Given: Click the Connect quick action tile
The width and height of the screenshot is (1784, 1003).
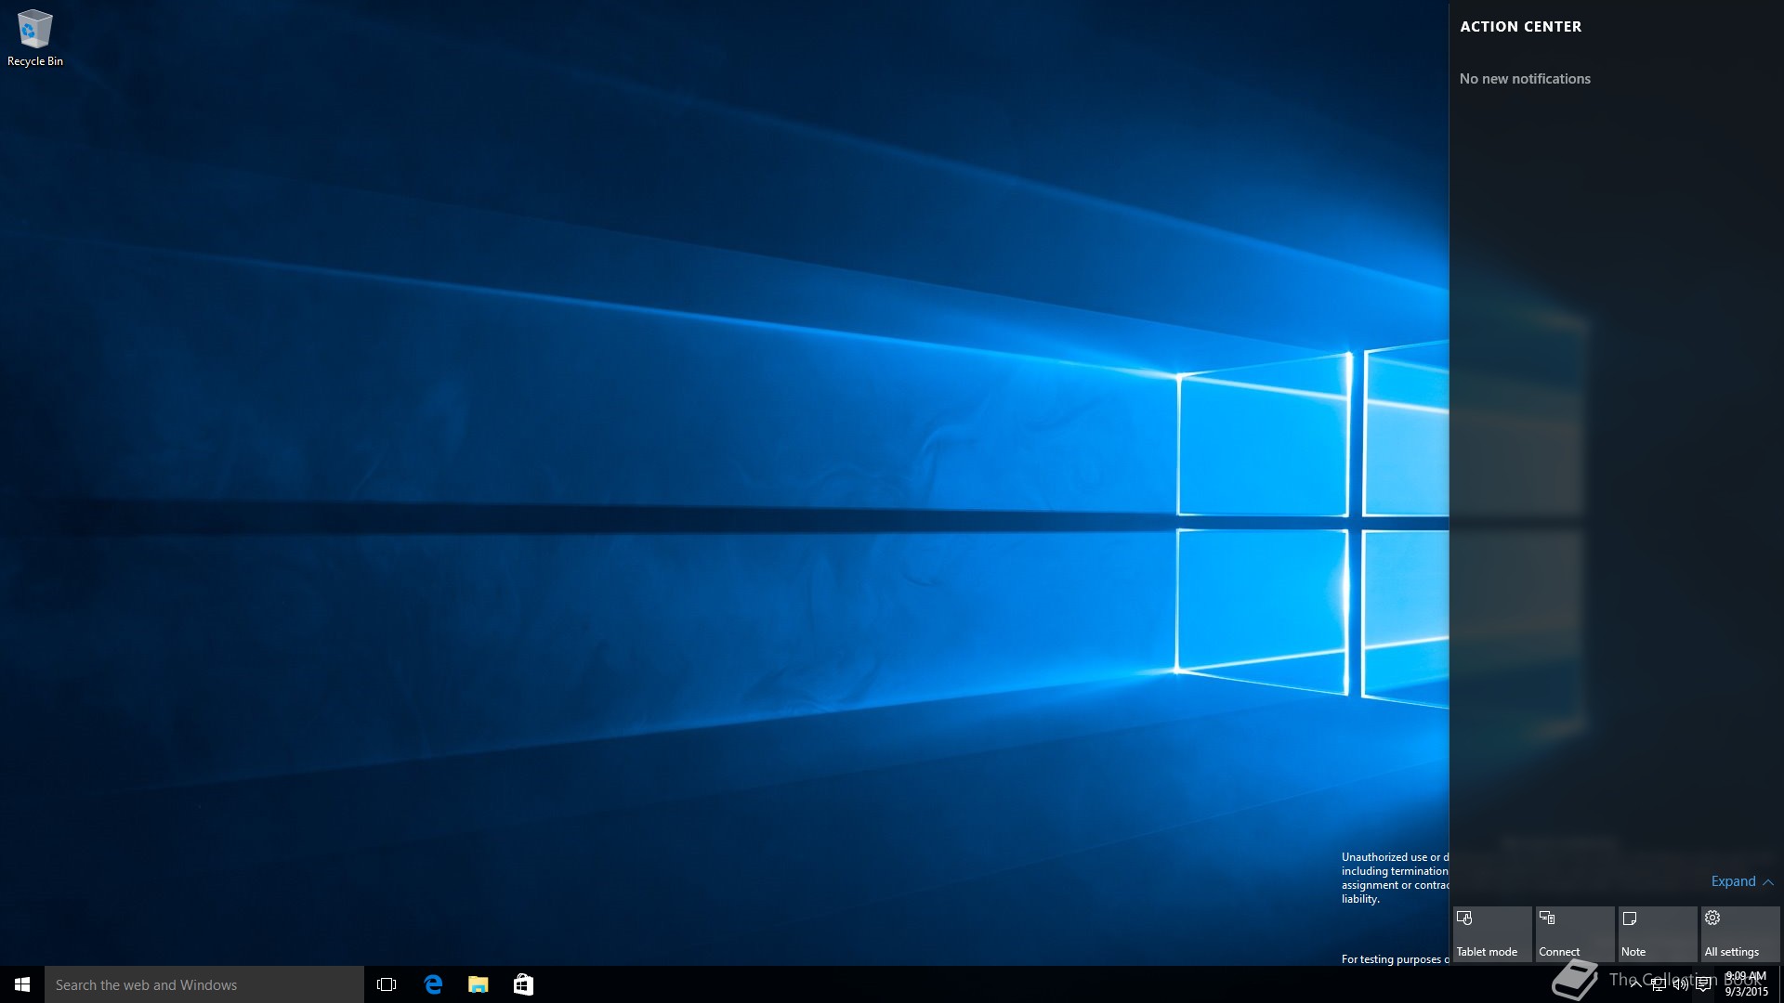Looking at the screenshot, I should pyautogui.click(x=1575, y=934).
